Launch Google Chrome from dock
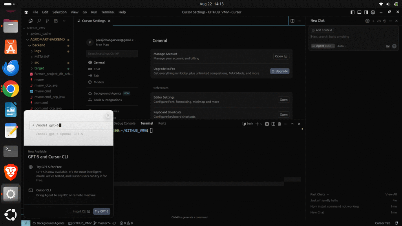Viewport: 402px width, 226px height. pos(11,89)
